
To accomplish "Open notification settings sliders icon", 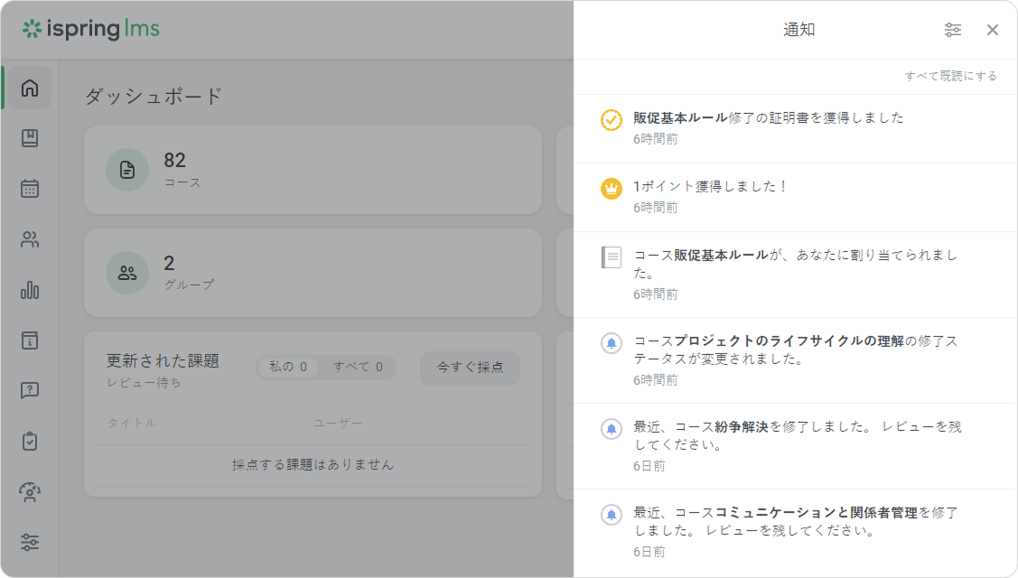I will [x=953, y=30].
